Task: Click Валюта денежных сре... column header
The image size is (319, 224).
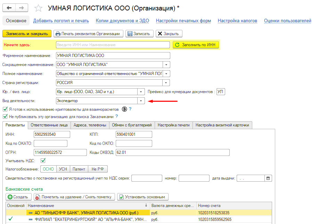Action: [x=173, y=206]
